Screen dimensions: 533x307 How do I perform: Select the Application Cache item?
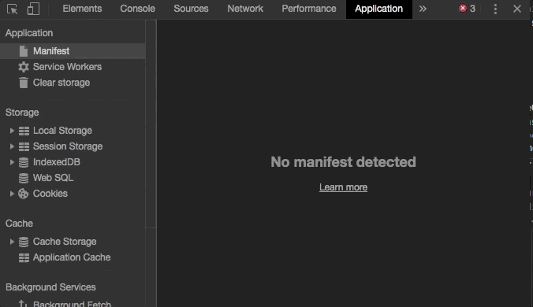[72, 257]
